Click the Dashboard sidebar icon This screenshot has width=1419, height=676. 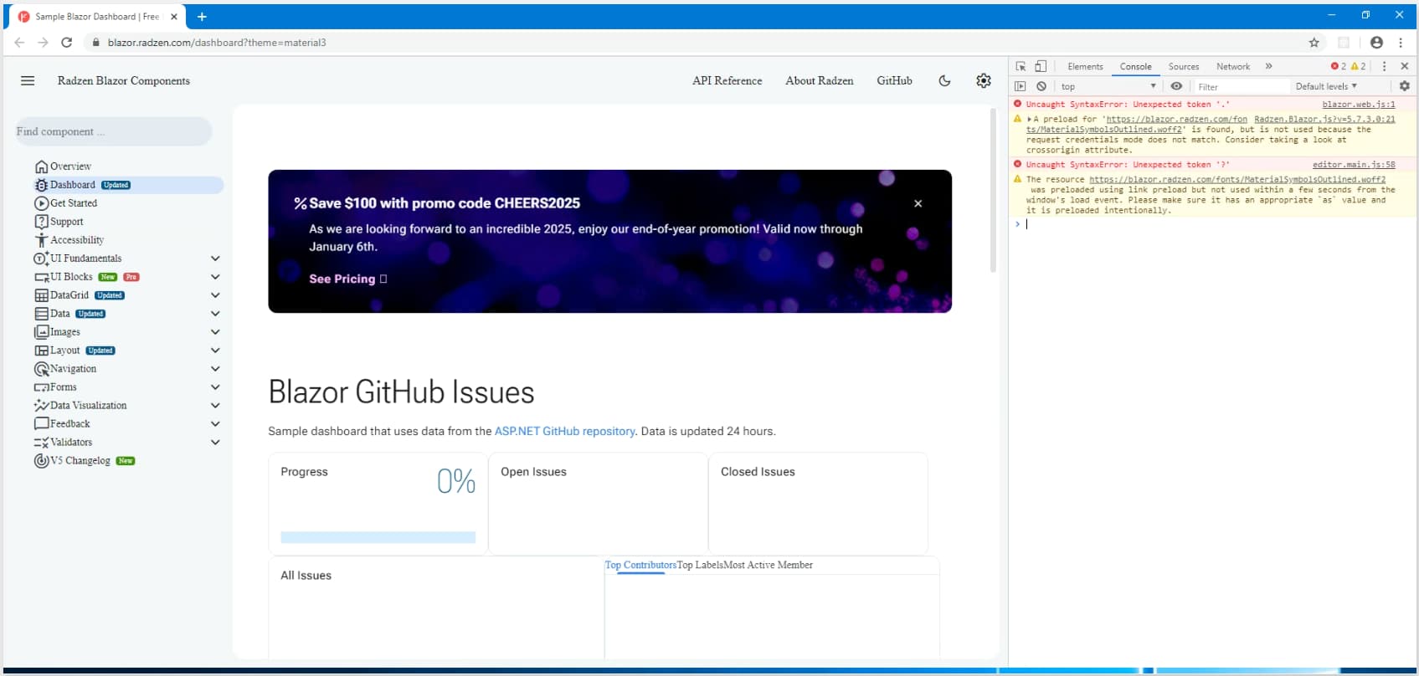[x=41, y=185]
